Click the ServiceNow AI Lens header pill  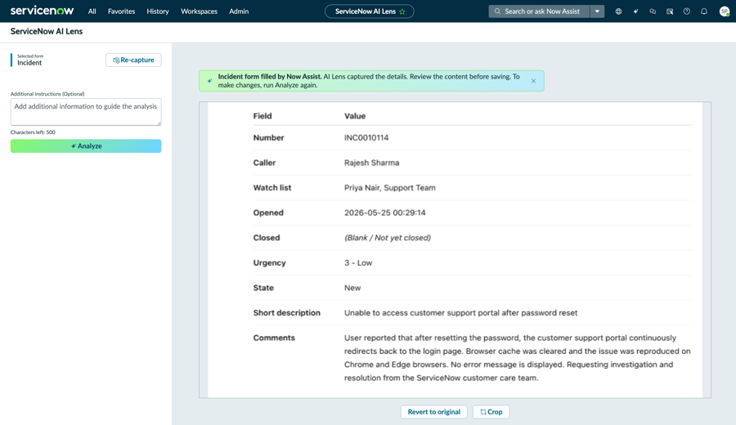(x=370, y=11)
